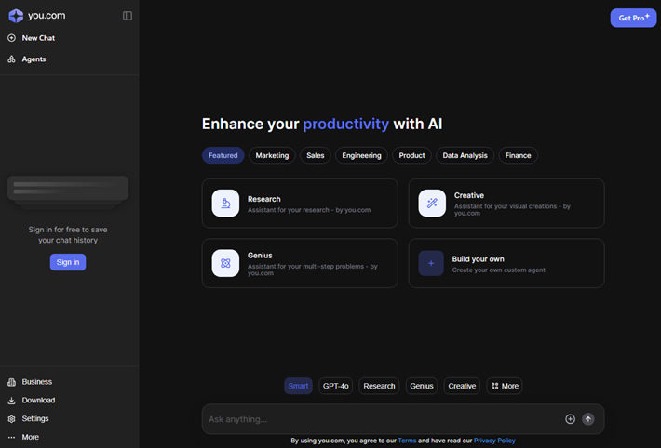
Task: Click 'Create your own custom agent' text
Action: tap(499, 270)
